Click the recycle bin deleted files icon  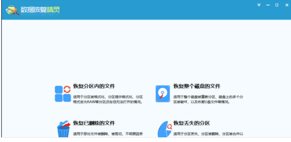(64, 129)
